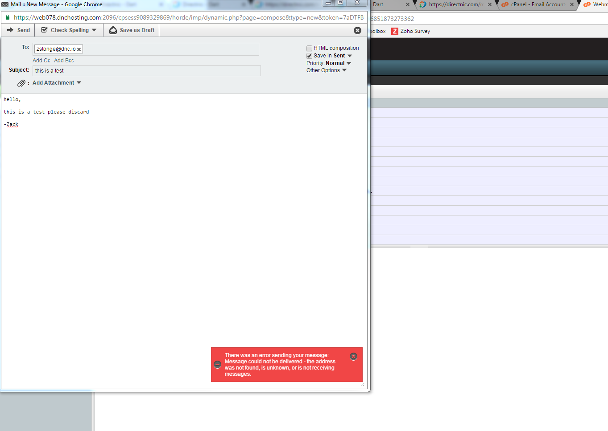Click the paperclip attachment icon
The height and width of the screenshot is (431, 608).
point(21,83)
